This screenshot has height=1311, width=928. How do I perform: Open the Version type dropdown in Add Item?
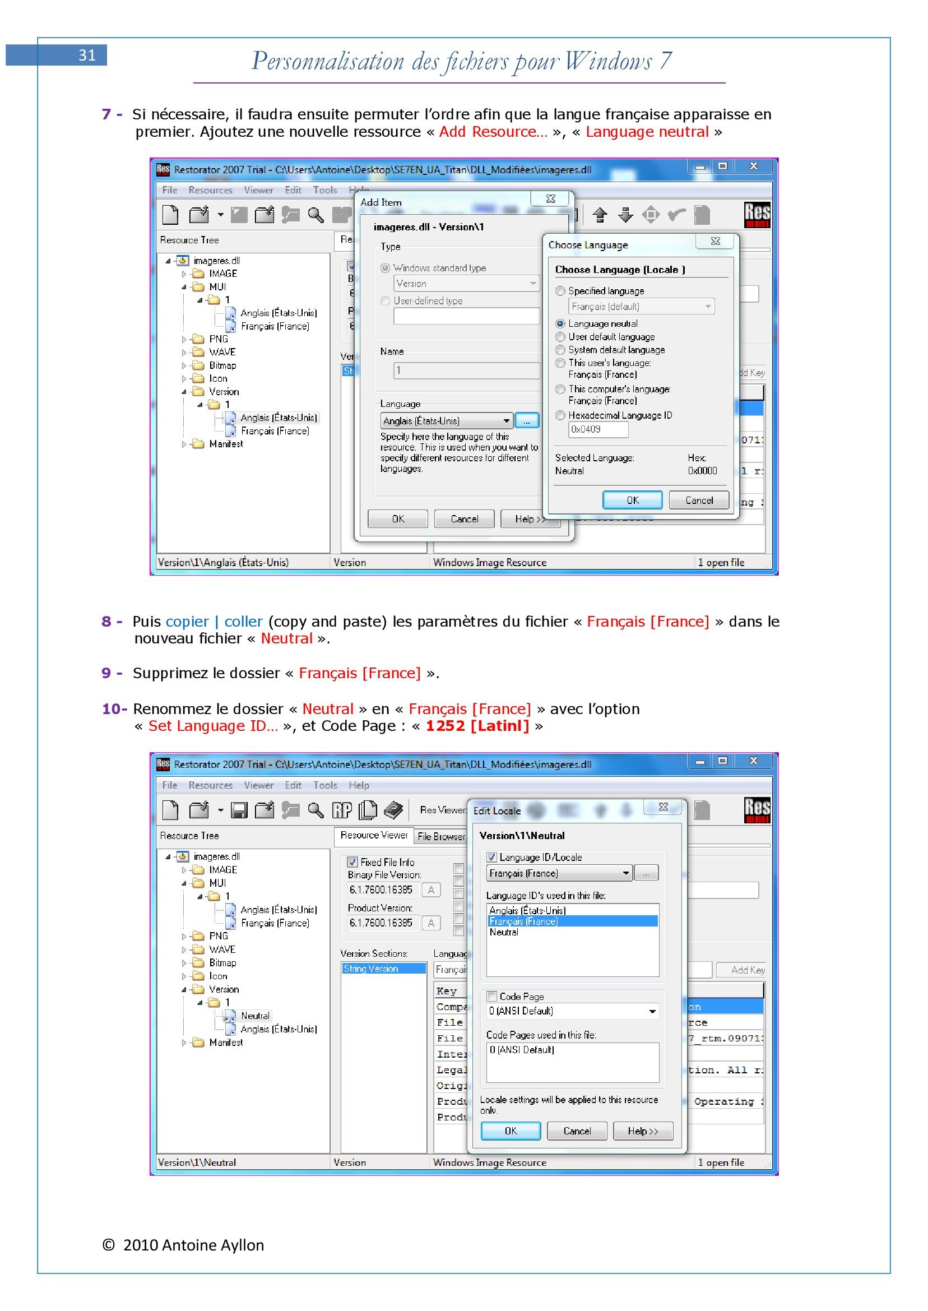466,284
